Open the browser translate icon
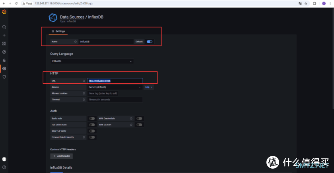The width and height of the screenshot is (334, 173). (300, 4)
